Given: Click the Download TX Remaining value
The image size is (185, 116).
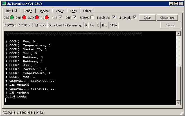Looking at the screenshot, I should (x=86, y=25).
